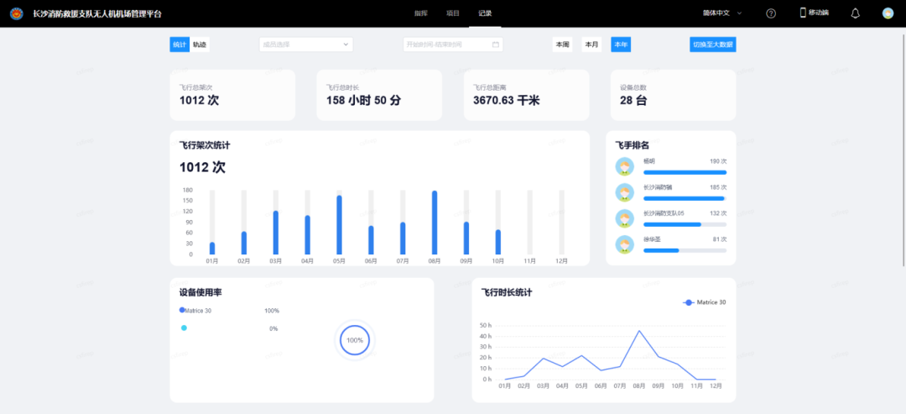Click the 切换至大数据 button

coord(712,45)
